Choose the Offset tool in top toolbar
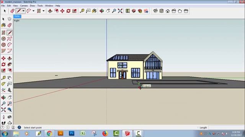This screenshot has width=245, height=137. [x=56, y=11]
